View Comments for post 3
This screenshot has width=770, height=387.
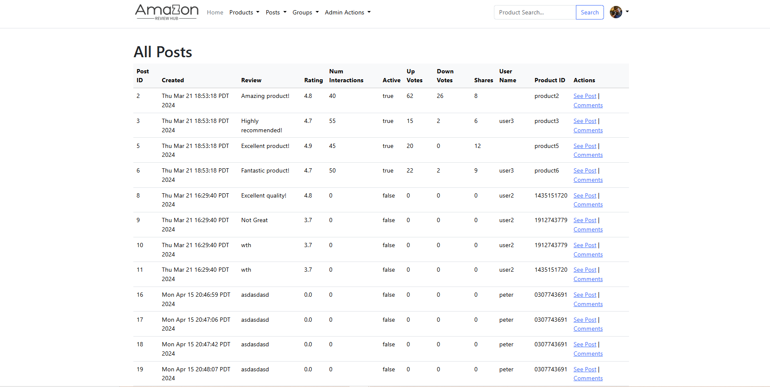[x=588, y=130]
